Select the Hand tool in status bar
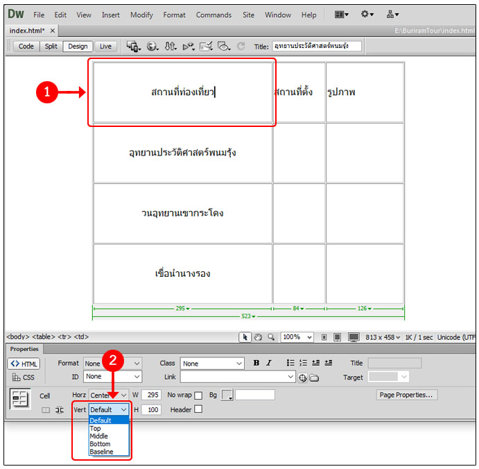 (x=258, y=337)
